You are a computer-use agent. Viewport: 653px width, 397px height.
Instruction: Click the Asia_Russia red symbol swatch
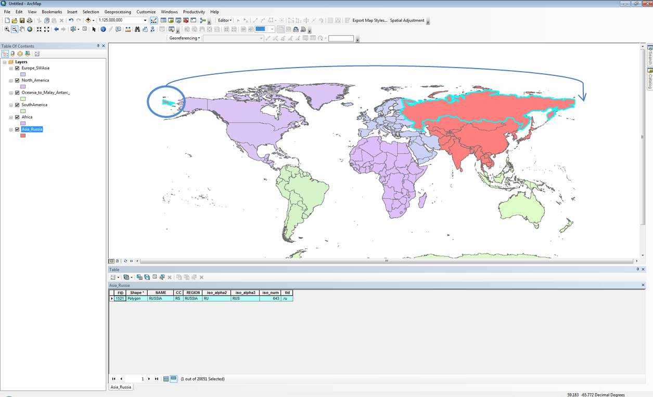(23, 136)
